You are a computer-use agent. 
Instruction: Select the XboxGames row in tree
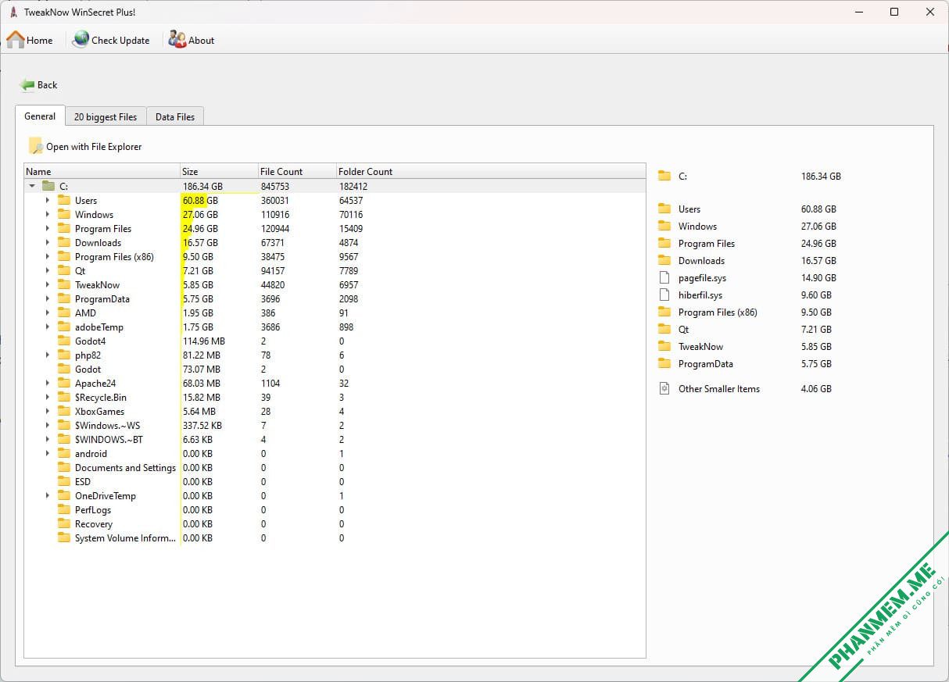coord(335,411)
